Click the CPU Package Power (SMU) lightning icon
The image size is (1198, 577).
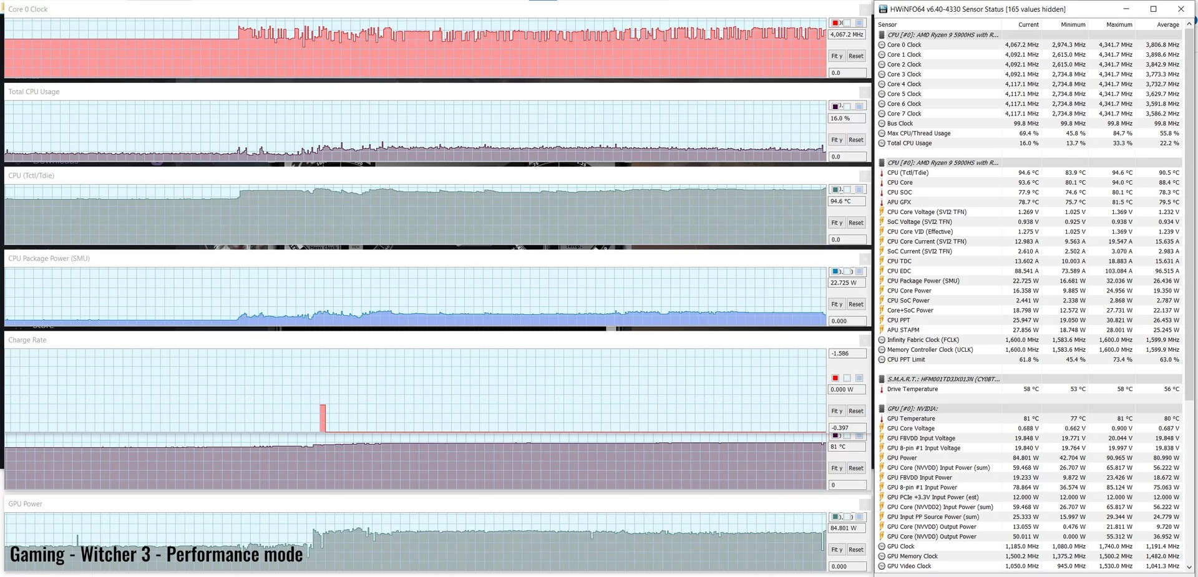tap(882, 281)
